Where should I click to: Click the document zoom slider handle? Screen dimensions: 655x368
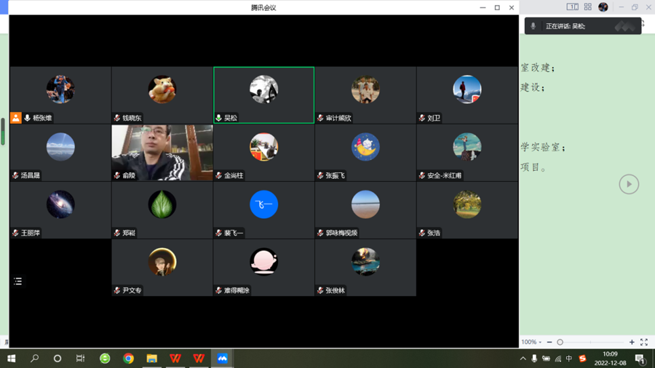coord(560,342)
